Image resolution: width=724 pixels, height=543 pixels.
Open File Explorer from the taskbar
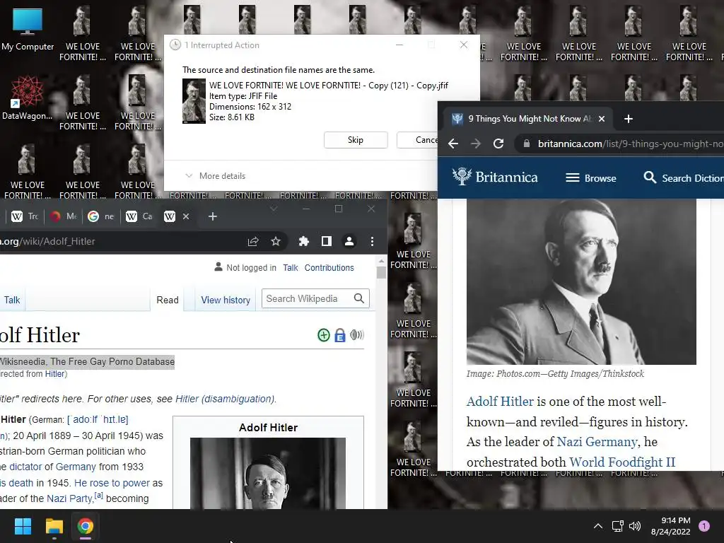coord(54,526)
